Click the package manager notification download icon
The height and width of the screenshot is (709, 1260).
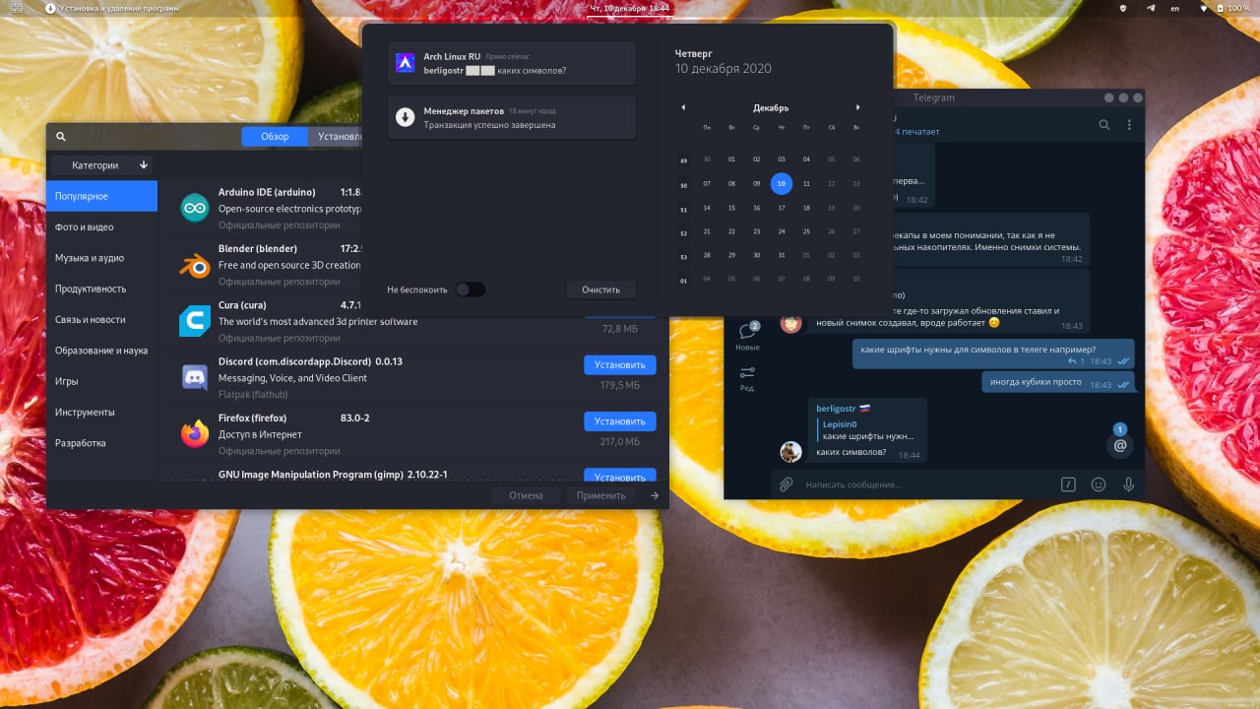[405, 117]
